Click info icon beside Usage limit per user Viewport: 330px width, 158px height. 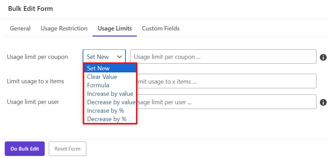pyautogui.click(x=323, y=102)
